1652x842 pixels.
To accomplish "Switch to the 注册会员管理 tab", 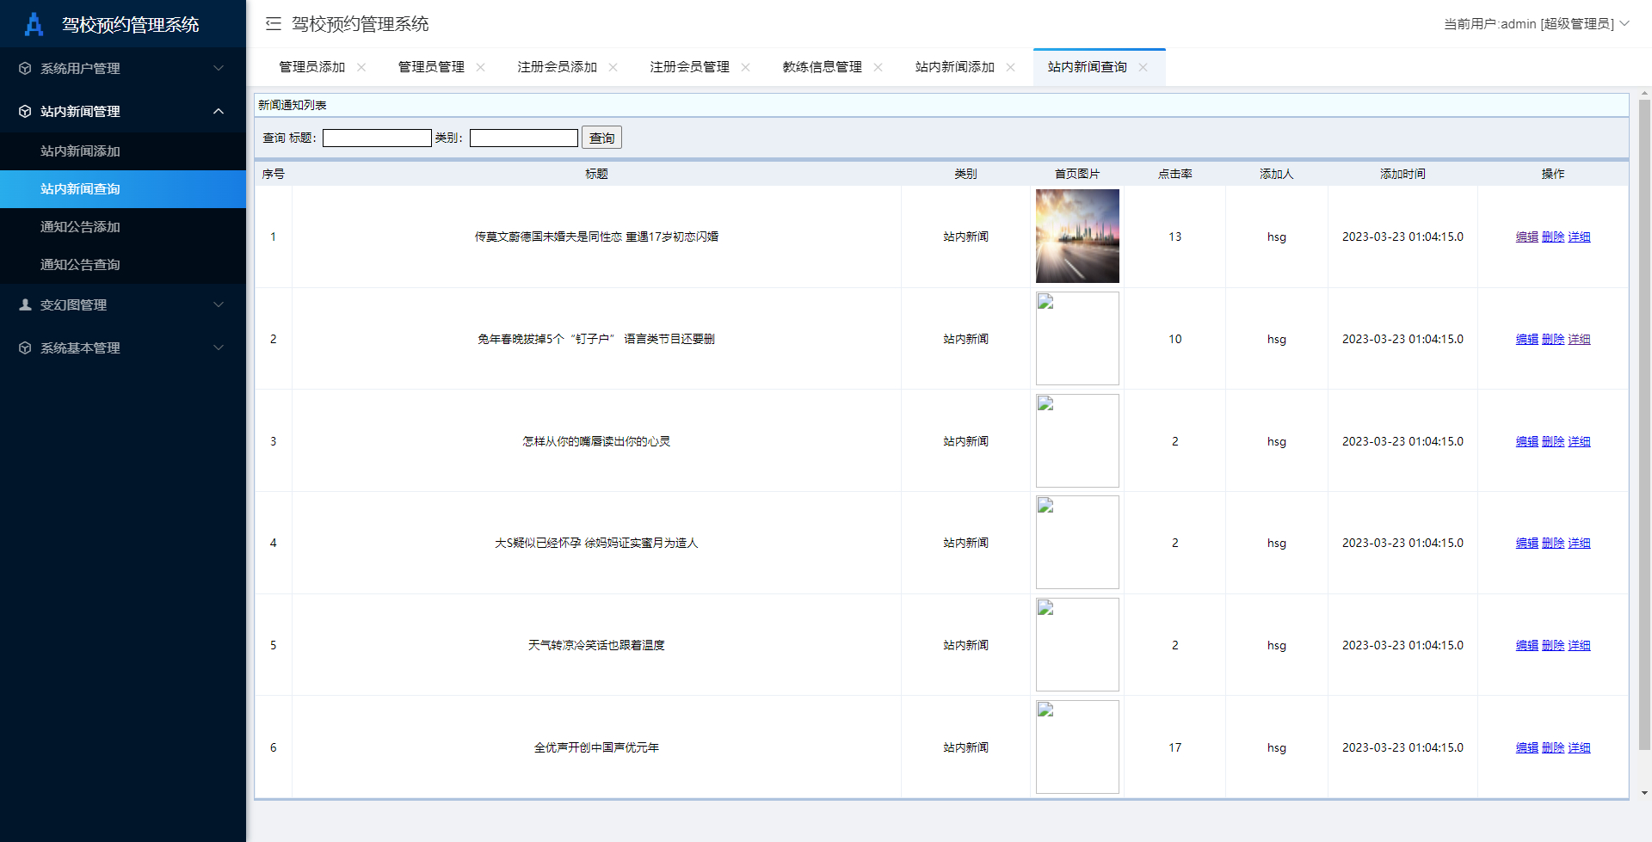I will pyautogui.click(x=688, y=66).
